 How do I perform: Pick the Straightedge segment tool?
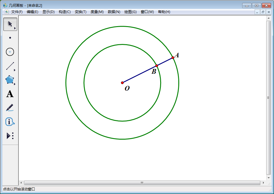[10, 66]
